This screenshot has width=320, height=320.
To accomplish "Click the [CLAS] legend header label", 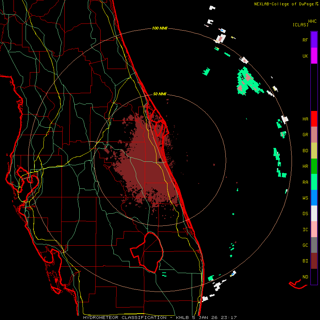I will (300, 25).
